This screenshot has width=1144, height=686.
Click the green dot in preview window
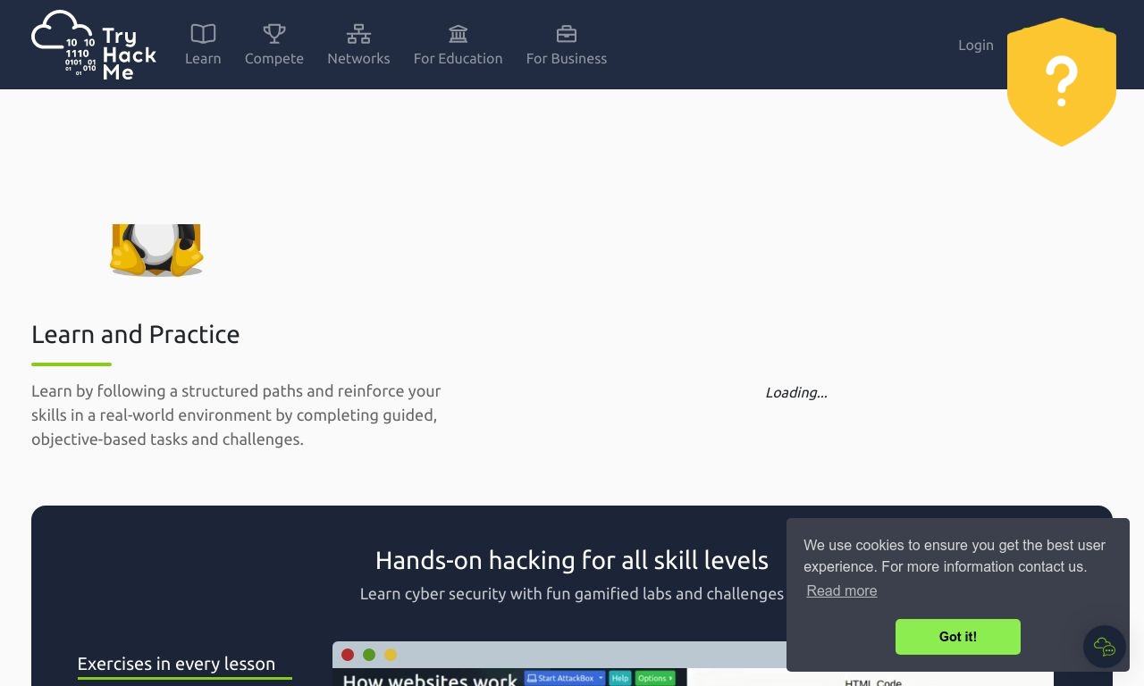369,655
